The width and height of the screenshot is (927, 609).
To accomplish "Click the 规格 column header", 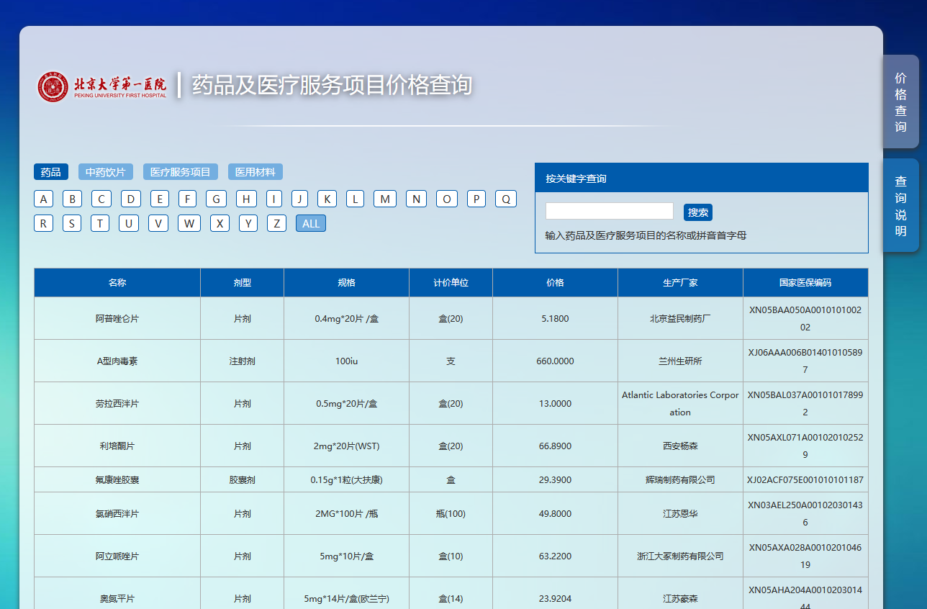I will pyautogui.click(x=347, y=283).
